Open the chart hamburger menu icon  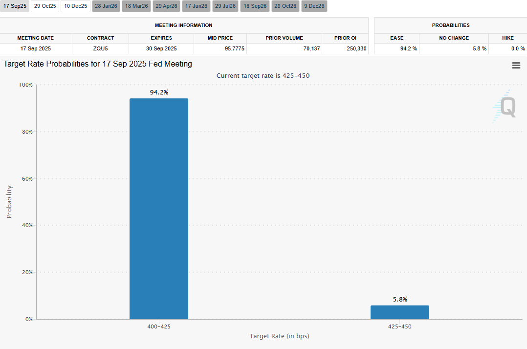(516, 66)
